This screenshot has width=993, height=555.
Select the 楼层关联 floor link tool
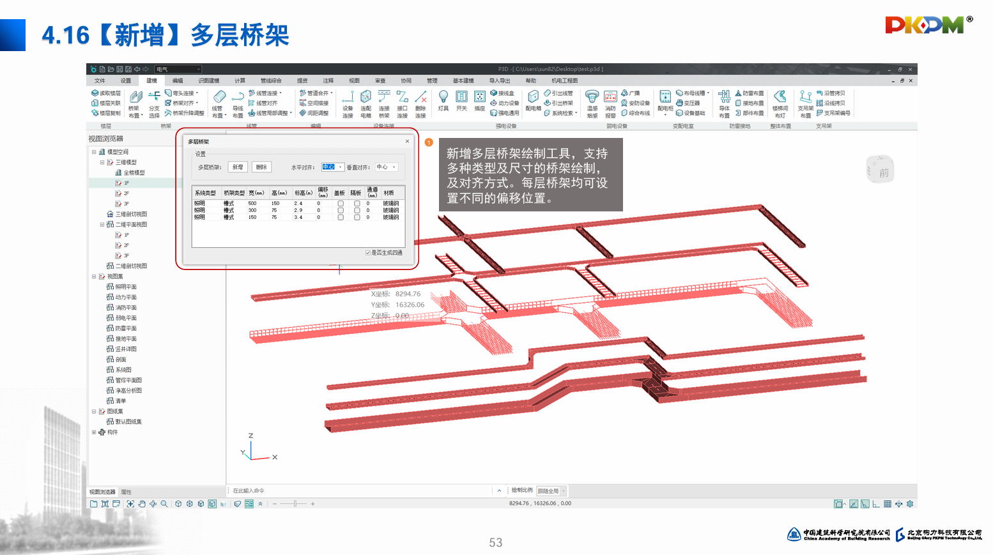coord(106,103)
